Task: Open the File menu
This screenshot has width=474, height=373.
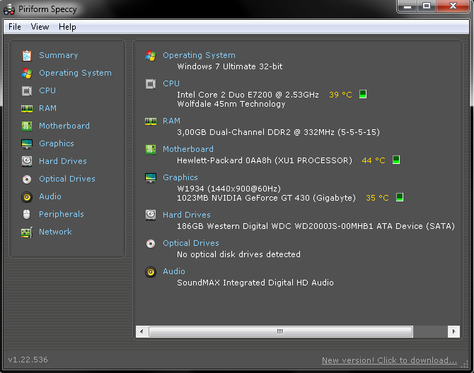Action: click(15, 27)
